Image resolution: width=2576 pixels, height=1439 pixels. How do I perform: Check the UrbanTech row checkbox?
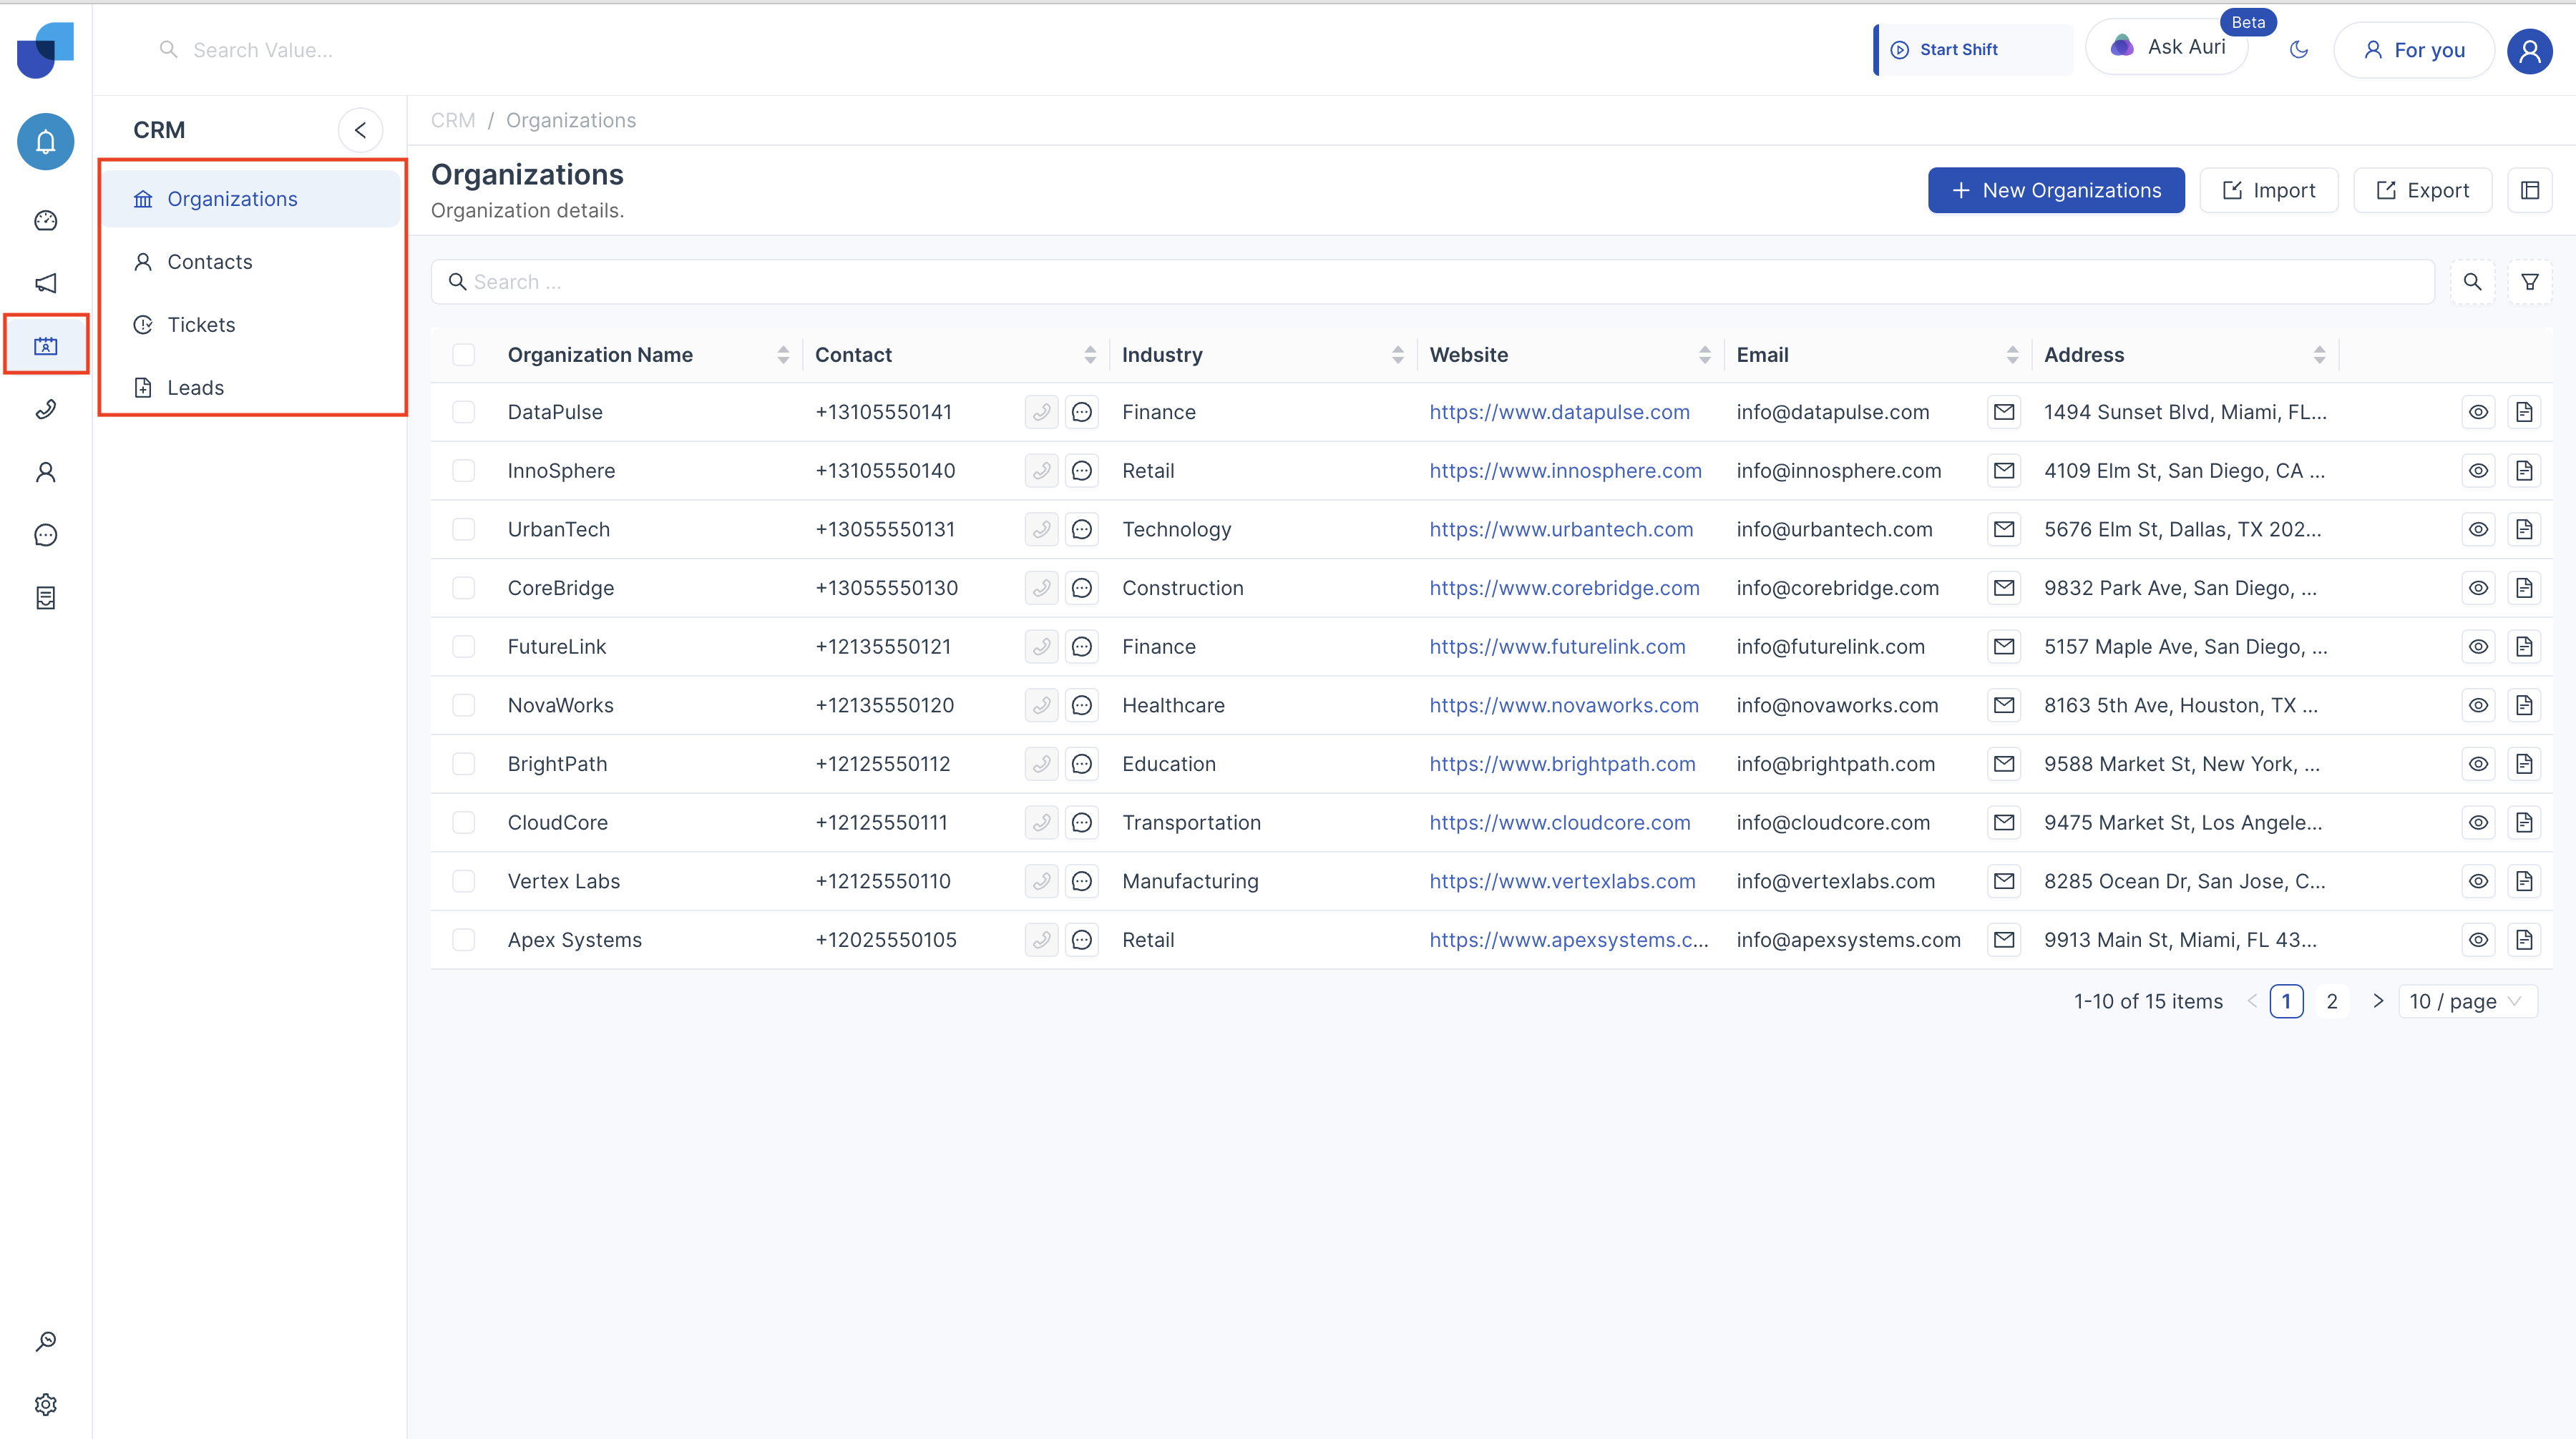pyautogui.click(x=463, y=530)
